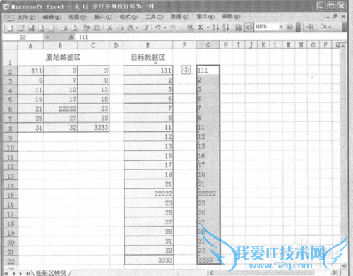Image resolution: width=353 pixels, height=276 pixels.
Task: Click the Permission icon in the toolbar
Action: (x=42, y=28)
